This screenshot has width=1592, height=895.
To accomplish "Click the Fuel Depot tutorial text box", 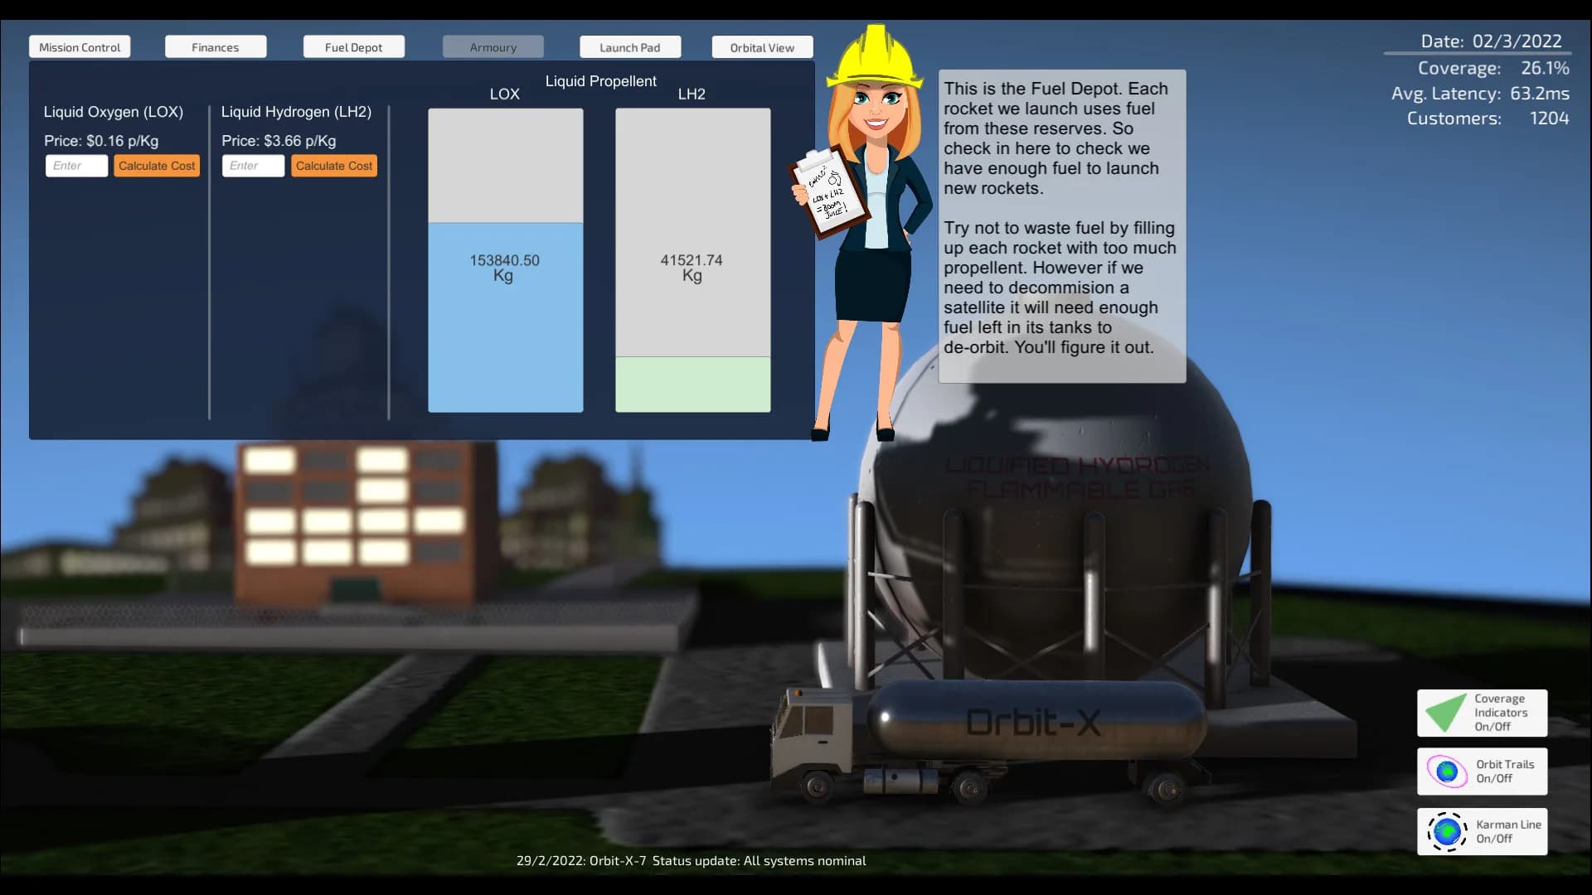I will coord(1062,226).
